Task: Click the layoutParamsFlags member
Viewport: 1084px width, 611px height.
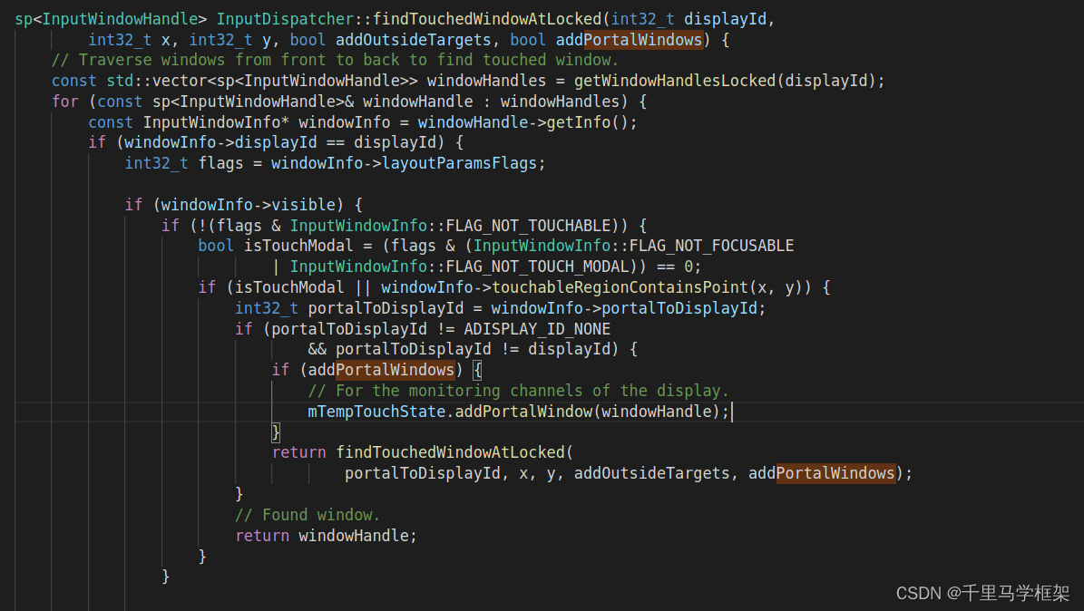Action: point(460,164)
